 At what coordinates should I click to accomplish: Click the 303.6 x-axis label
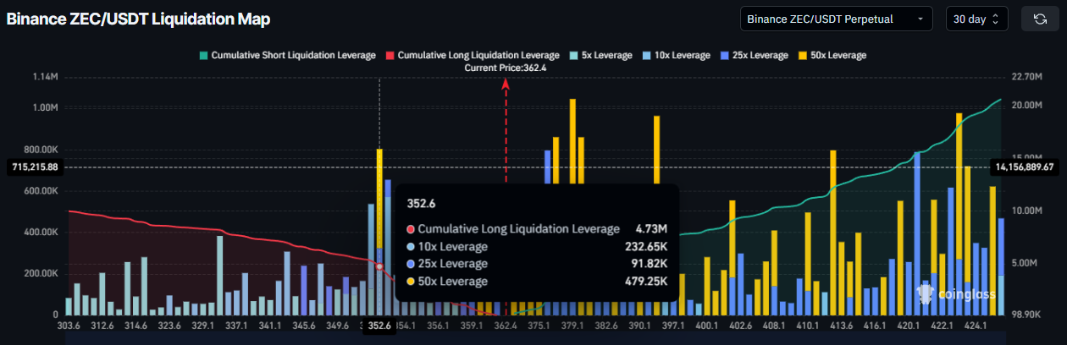coord(69,325)
